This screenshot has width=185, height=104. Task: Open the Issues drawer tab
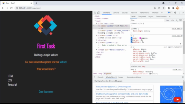(x=121, y=77)
